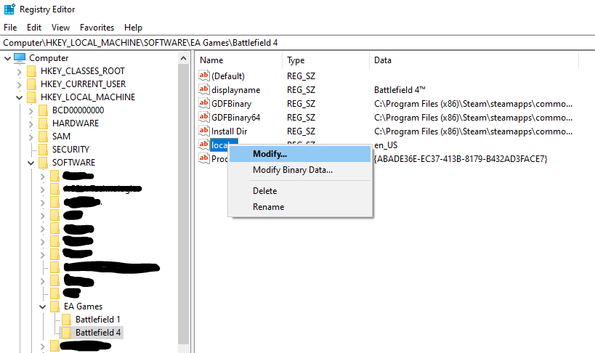Open the Help menu
This screenshot has width=595, height=353.
133,28
